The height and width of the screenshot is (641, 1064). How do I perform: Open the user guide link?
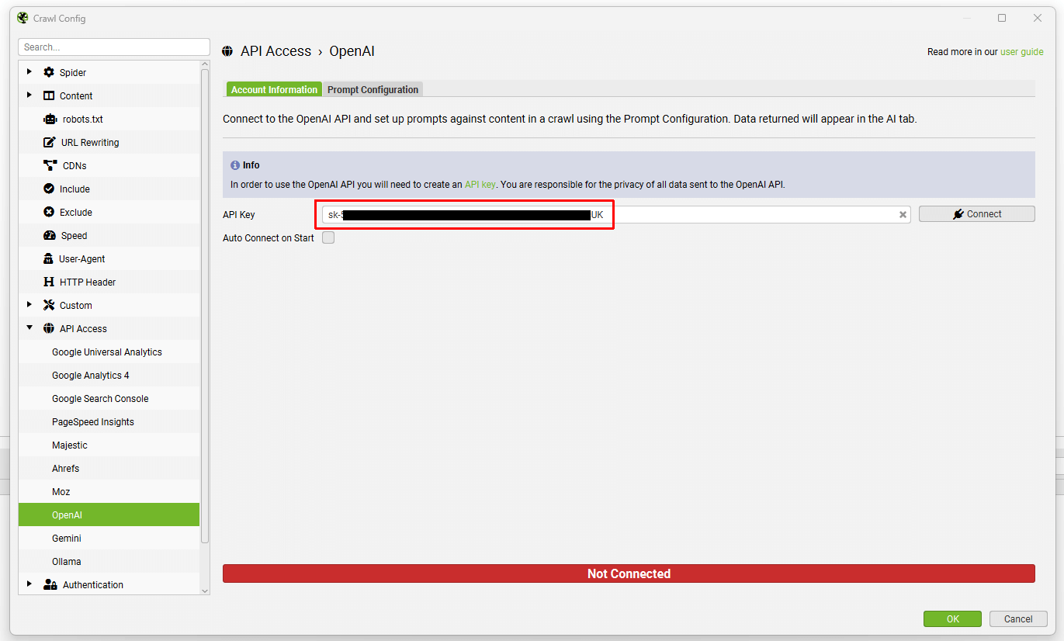[1021, 52]
